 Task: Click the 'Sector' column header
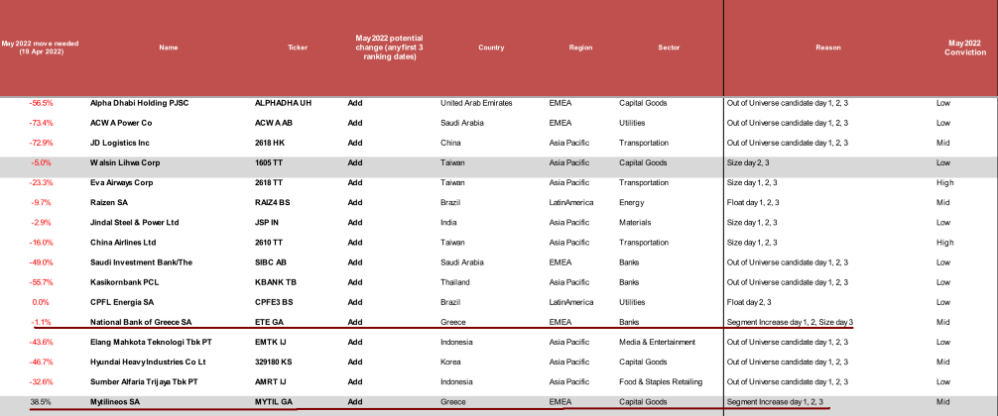669,48
